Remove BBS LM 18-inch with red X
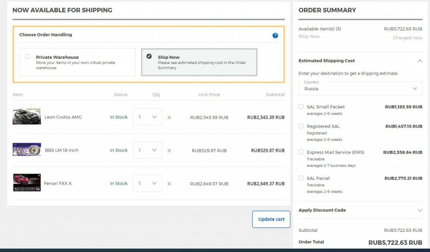Image resolution: width=430 pixels, height=252 pixels. pyautogui.click(x=169, y=150)
